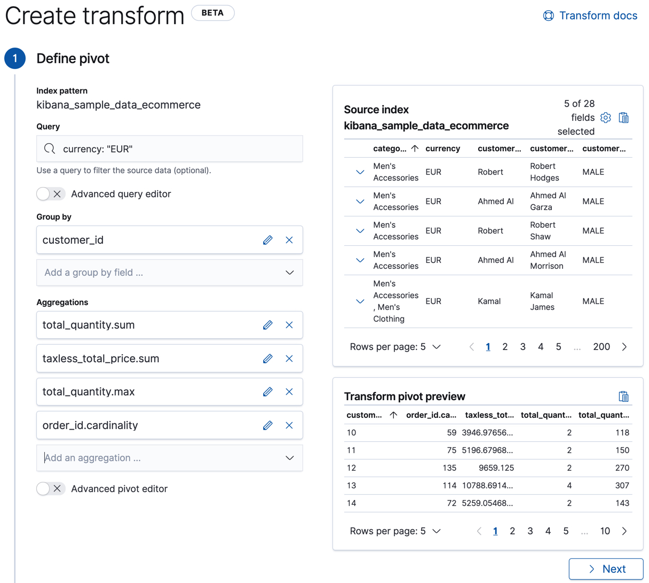Edit the total_quantity.max aggregation

click(x=267, y=392)
